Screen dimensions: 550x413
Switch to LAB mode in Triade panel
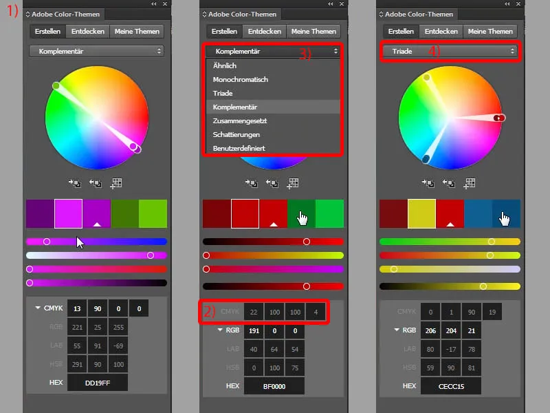coord(410,349)
